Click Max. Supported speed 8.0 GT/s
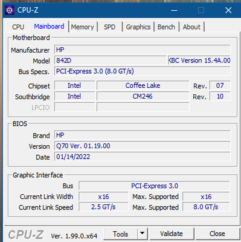Viewport: 241px width, 242px height. (206, 207)
